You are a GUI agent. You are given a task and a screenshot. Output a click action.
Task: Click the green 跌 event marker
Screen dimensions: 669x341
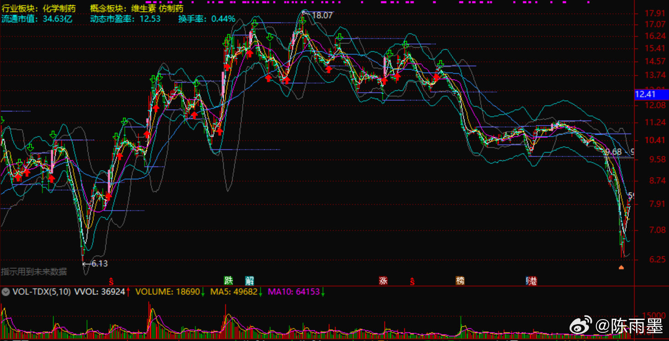pos(228,280)
